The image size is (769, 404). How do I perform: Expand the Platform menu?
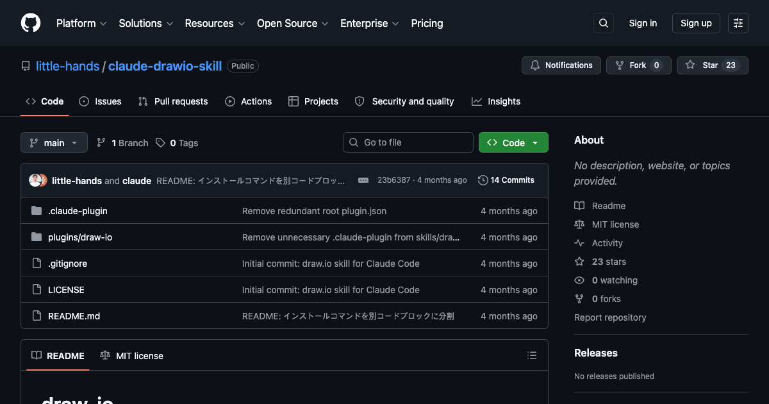tap(81, 23)
